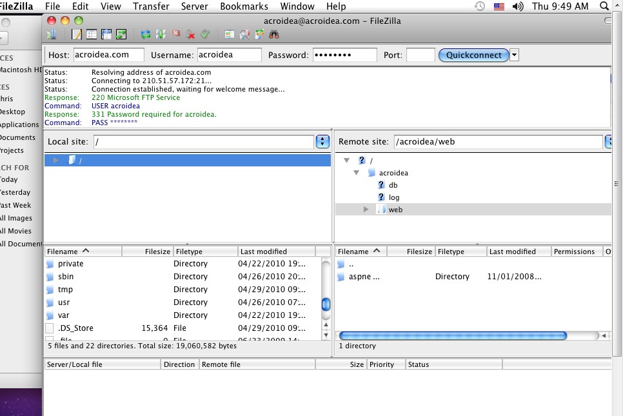Click the aspne... folder icon in remote list
The height and width of the screenshot is (416, 623).
(341, 277)
